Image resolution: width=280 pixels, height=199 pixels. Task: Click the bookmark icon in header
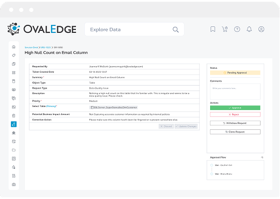tap(213, 29)
